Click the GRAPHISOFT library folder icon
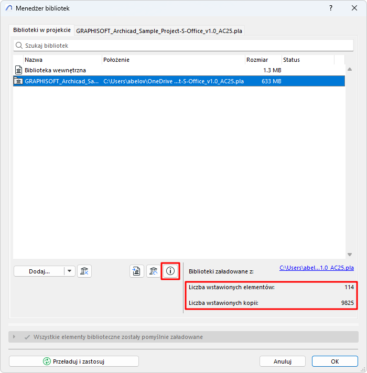The width and height of the screenshot is (367, 373). coord(18,81)
